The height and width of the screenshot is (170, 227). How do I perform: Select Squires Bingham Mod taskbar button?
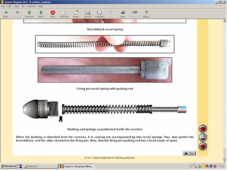click(77, 166)
